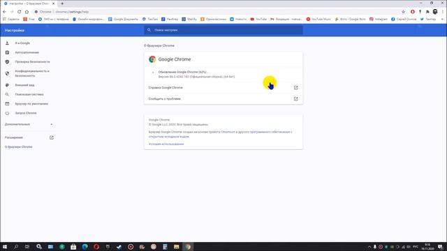Screen dimensions: 447x251
Task: Open the Chrome three-dot menu
Action: click(443, 12)
